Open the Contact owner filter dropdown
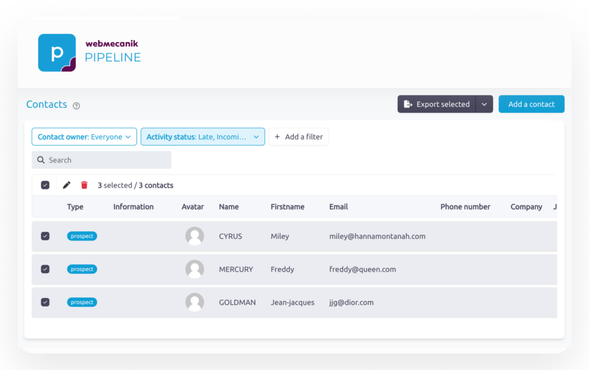589x370 pixels. (x=84, y=137)
